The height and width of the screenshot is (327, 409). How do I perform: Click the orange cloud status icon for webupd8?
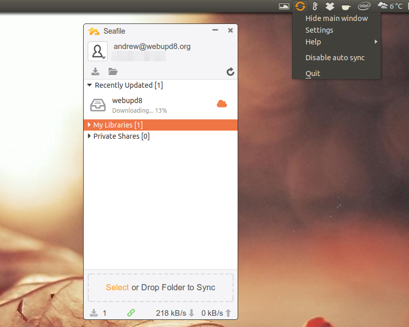click(222, 104)
